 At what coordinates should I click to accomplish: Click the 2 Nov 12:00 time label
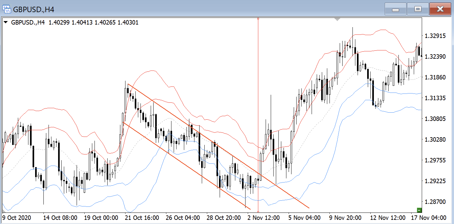coord(264,218)
